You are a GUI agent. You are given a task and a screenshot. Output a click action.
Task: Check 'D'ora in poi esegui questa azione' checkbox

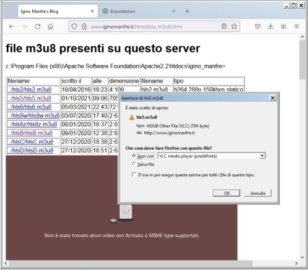(x=133, y=174)
